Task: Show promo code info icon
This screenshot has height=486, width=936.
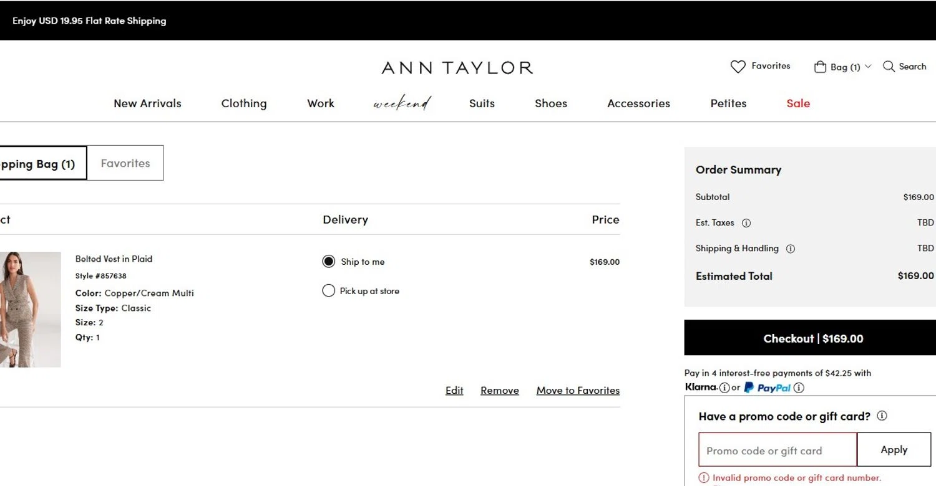Action: click(x=882, y=416)
